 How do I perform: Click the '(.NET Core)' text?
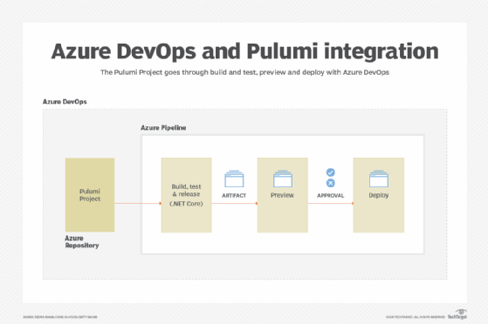pos(186,204)
